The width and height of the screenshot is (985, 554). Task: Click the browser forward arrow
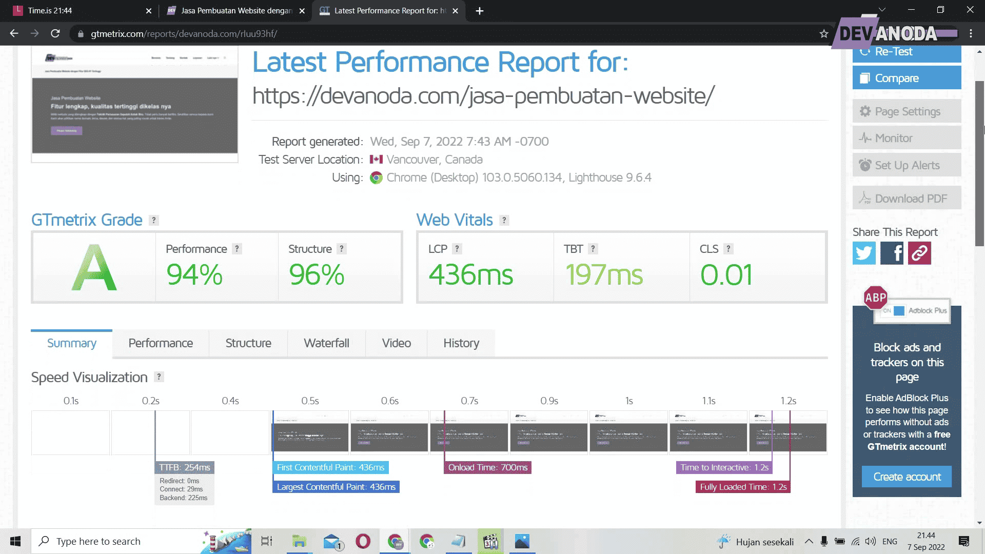point(34,33)
